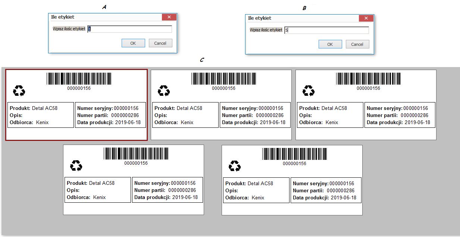Click the Ile etykiet title bar of dialog A
The height and width of the screenshot is (237, 460).
[x=104, y=17]
